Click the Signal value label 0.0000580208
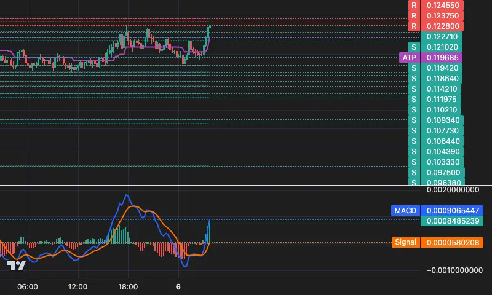The height and width of the screenshot is (295, 492). pyautogui.click(x=437, y=242)
